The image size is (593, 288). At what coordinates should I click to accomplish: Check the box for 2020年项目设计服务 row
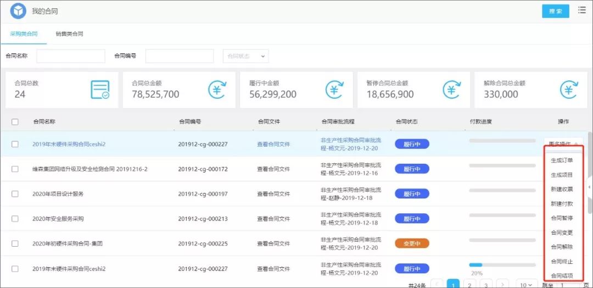pyautogui.click(x=15, y=194)
